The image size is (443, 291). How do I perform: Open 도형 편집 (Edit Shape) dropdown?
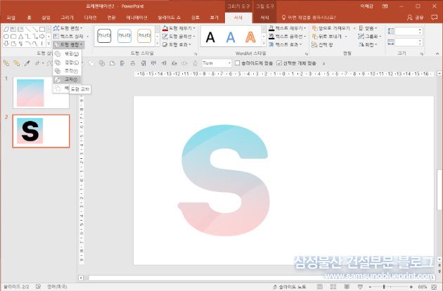68,28
